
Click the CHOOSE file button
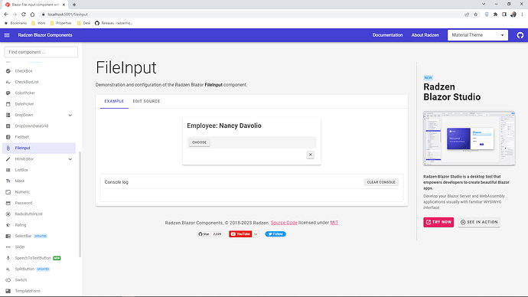(200, 142)
